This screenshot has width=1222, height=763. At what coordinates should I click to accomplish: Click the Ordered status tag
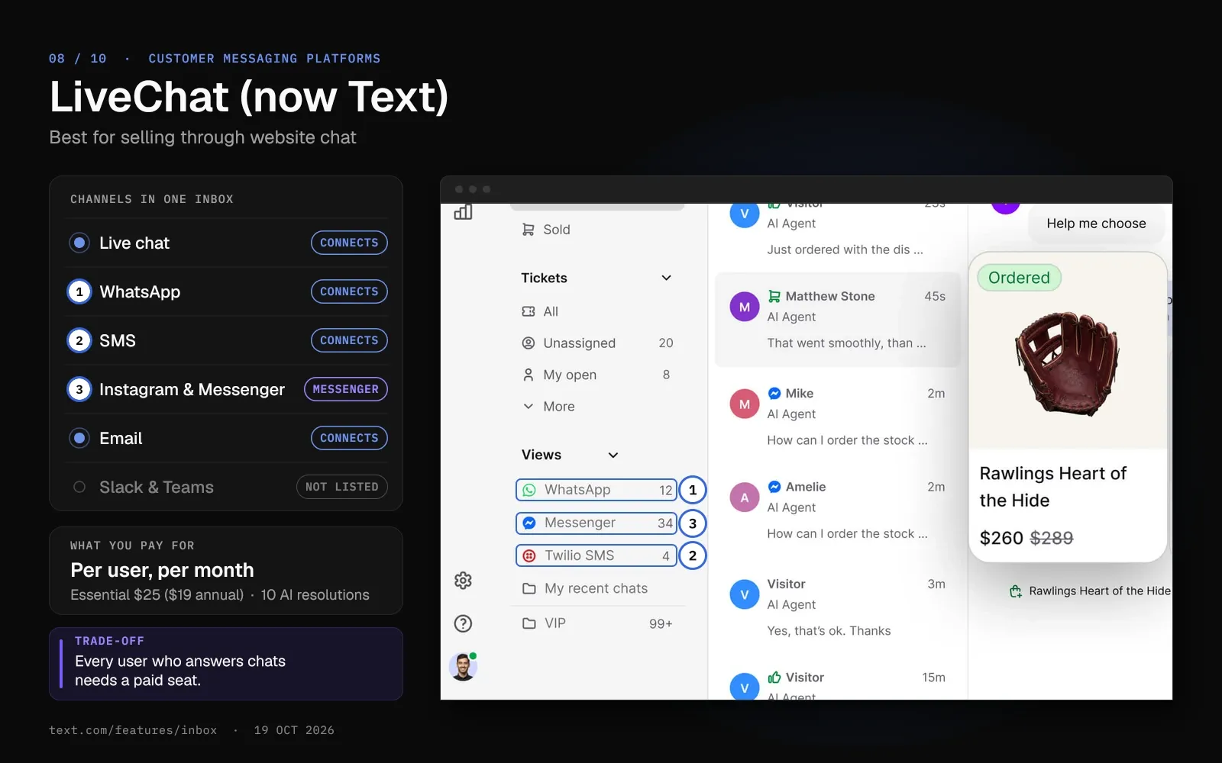[1019, 278]
